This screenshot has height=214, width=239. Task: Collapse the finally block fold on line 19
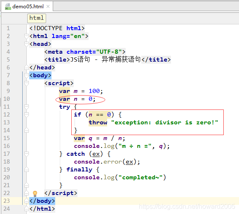coord(26,169)
